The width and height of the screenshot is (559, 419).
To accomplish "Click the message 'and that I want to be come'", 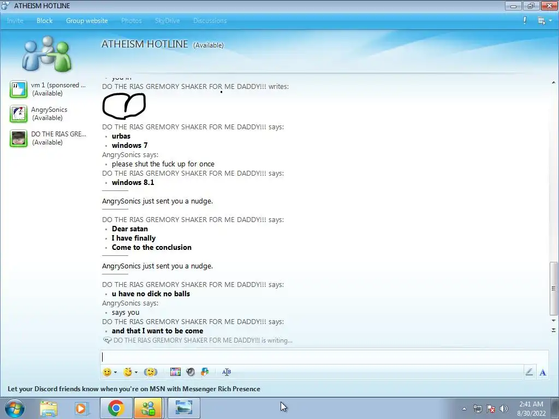I will (158, 331).
